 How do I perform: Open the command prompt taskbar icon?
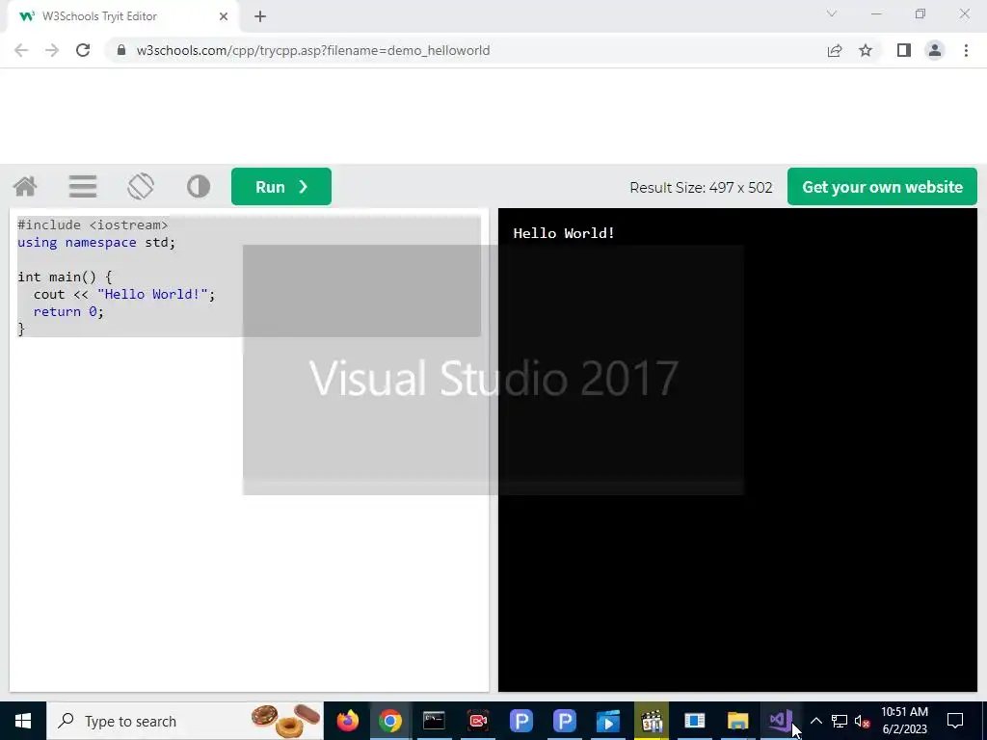434,721
